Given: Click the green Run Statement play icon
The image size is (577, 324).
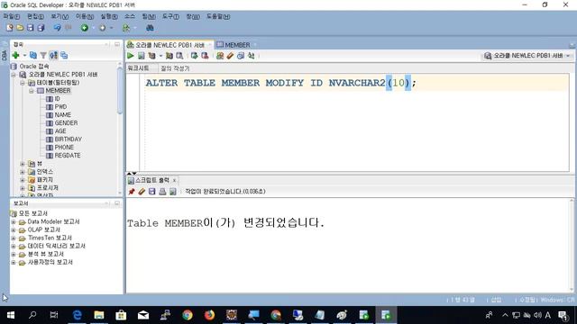Looking at the screenshot, I should click(x=130, y=56).
